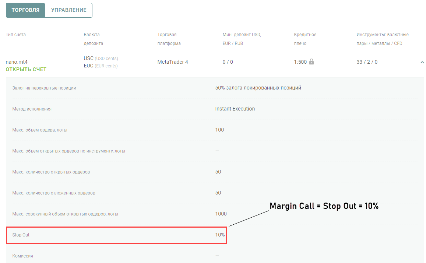Click the 10% Stop Out value

(x=220, y=235)
